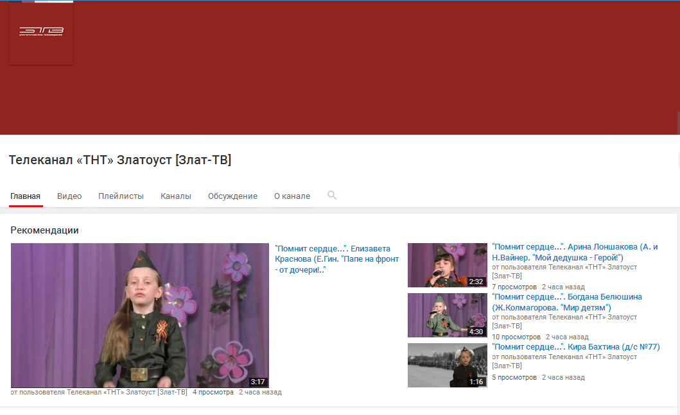Click the "4 просмотра" view count
Screen dimensions: 680x415
click(213, 392)
